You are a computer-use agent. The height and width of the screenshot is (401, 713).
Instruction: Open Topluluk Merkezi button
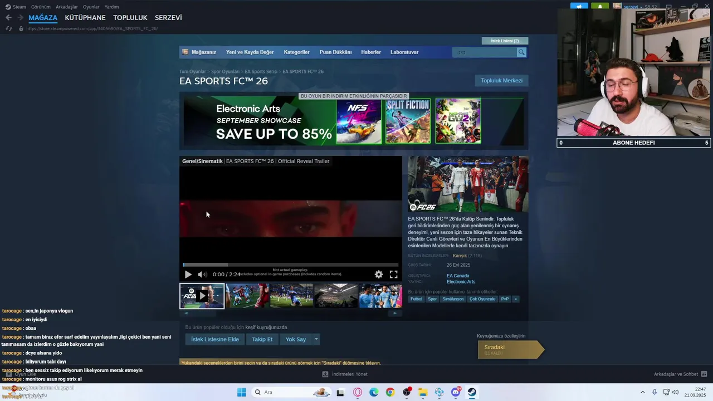pyautogui.click(x=501, y=81)
